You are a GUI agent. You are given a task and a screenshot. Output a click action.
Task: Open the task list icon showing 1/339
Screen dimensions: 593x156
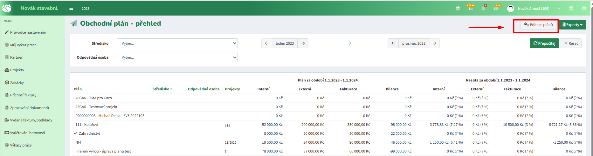click(x=470, y=8)
